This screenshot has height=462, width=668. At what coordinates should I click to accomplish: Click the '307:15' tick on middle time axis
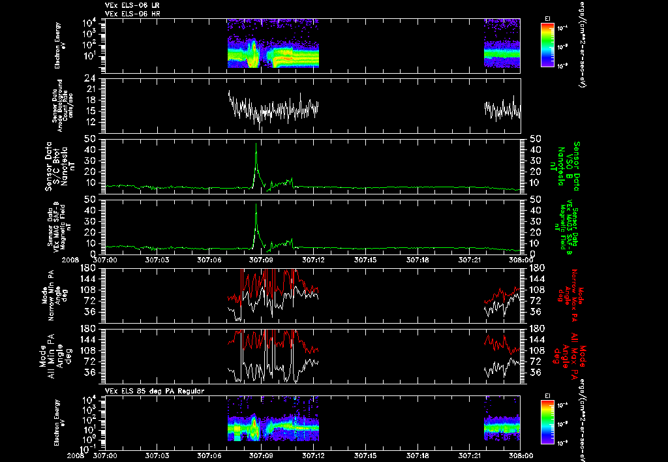point(365,260)
